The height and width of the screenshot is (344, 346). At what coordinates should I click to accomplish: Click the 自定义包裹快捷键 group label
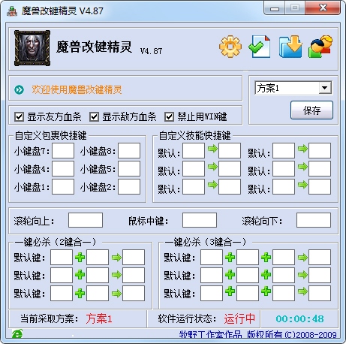point(51,135)
